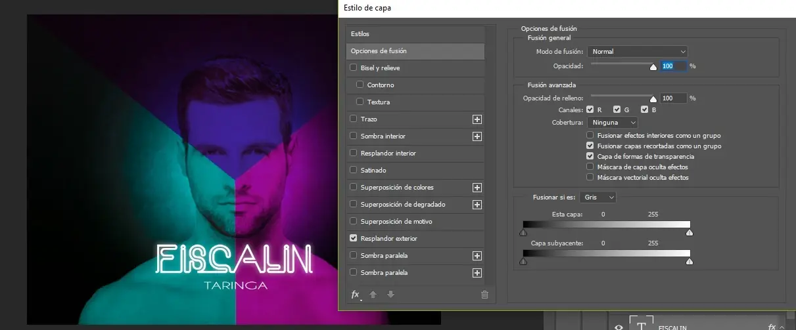Enable the Bisel y relieve checkbox

354,68
